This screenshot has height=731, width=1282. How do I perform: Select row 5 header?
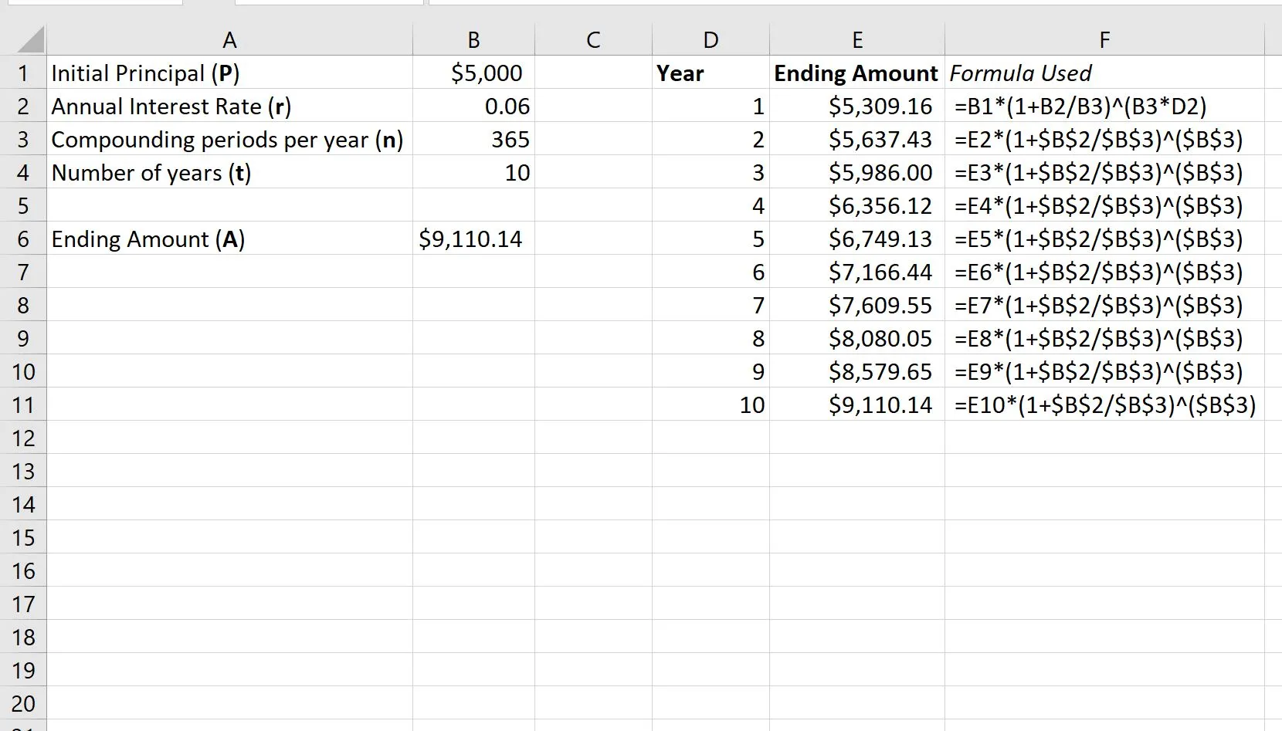pyautogui.click(x=23, y=205)
